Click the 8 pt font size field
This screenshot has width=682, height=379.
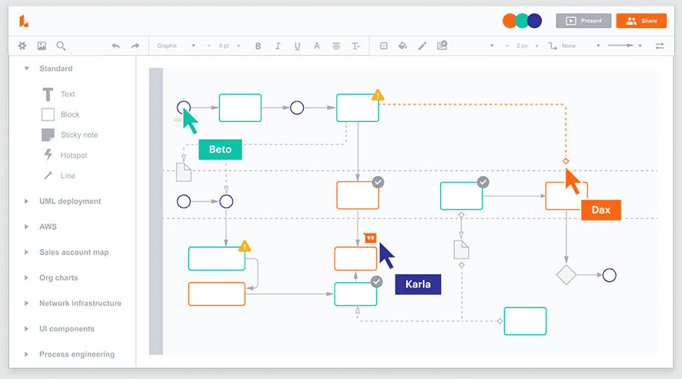224,45
